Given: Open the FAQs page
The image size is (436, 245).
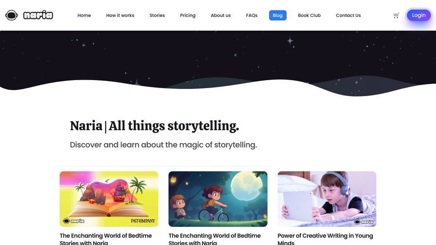Looking at the screenshot, I should point(252,15).
